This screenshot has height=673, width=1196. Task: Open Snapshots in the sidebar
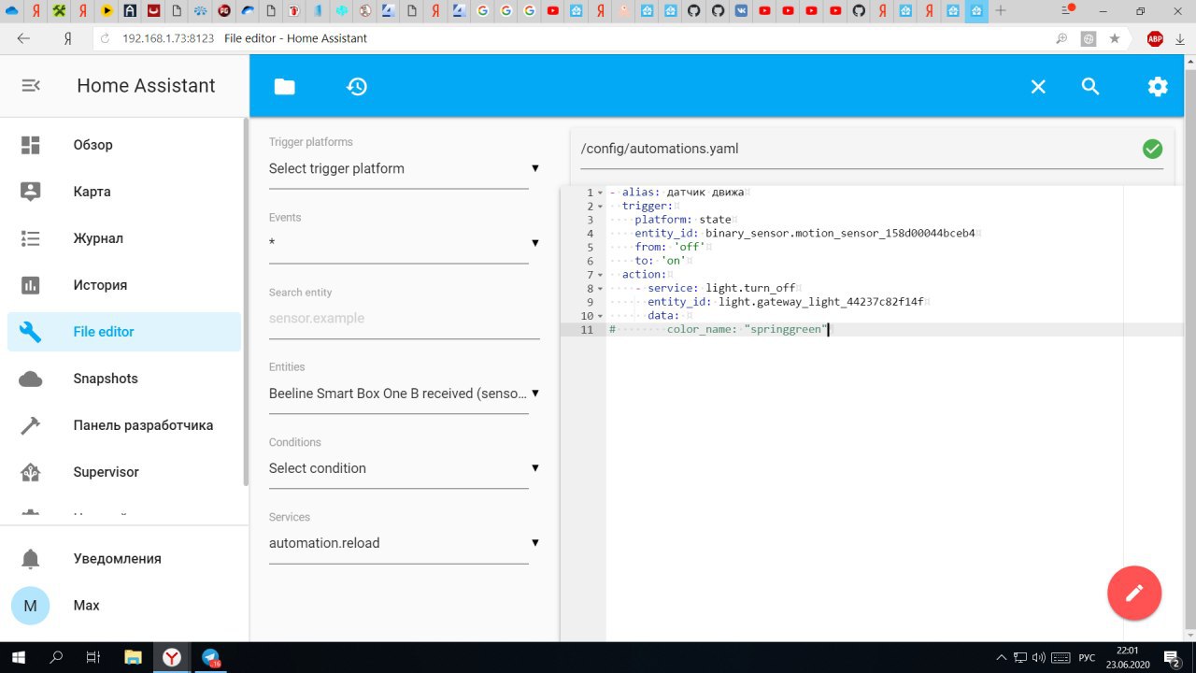[124, 379]
